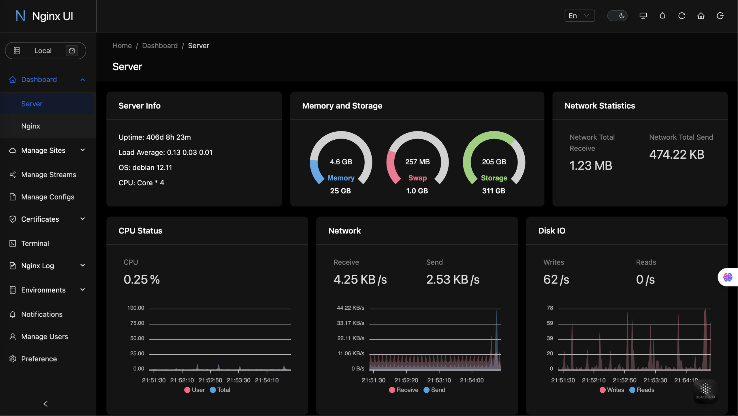Open Manage Users from the sidebar
738x416 pixels.
[44, 336]
